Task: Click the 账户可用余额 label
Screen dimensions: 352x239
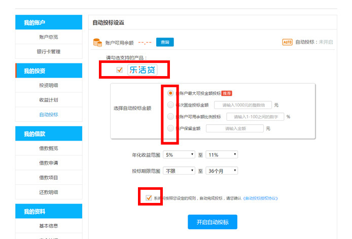Action: click(x=119, y=43)
